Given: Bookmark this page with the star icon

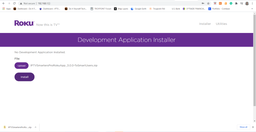Looking at the screenshot, I should (x=208, y=3).
